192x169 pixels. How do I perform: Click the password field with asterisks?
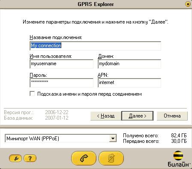pos(61,83)
